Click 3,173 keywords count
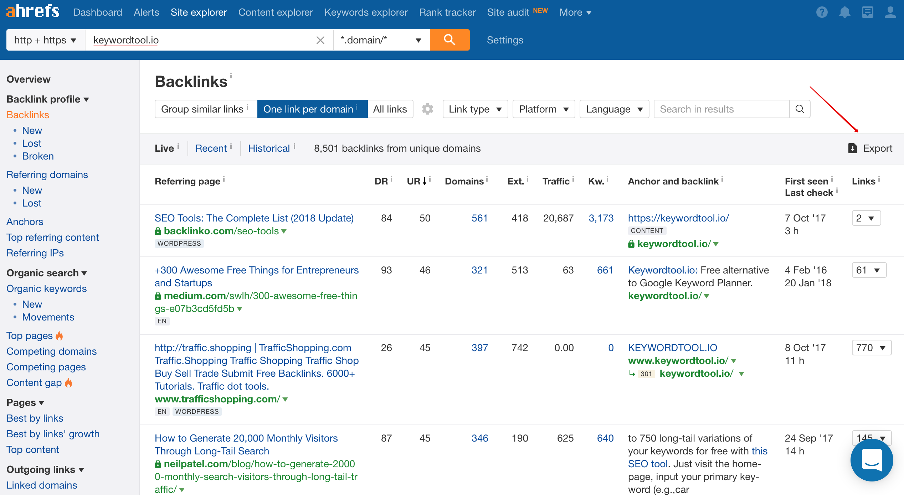Viewport: 904px width, 495px height. (601, 218)
